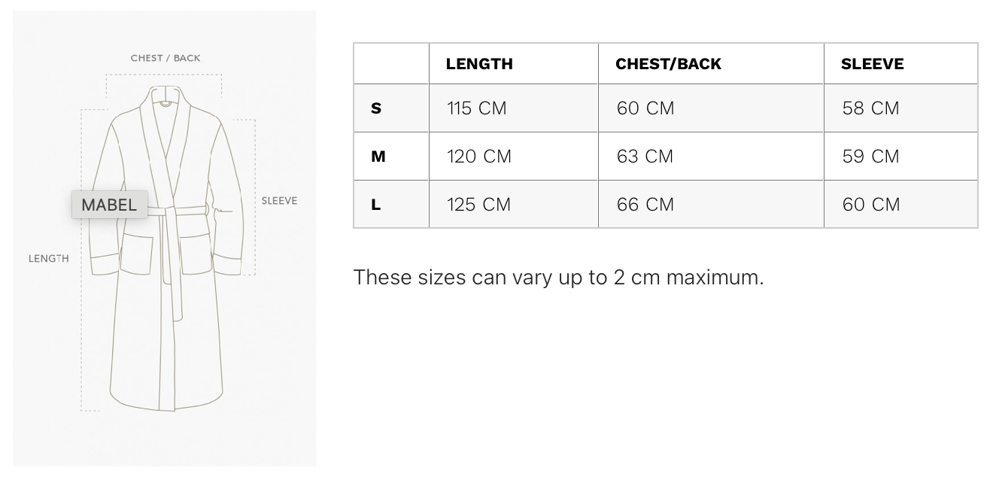
Task: Click the SLEEVE label beside the robe drawing
Action: pos(279,201)
